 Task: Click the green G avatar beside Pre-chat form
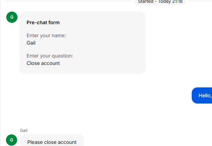[x=12, y=17]
